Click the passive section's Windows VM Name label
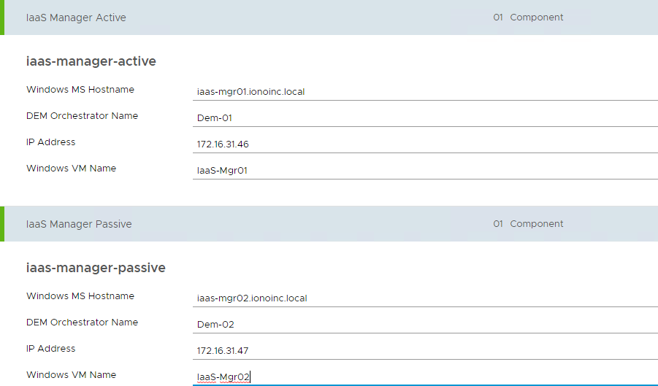The width and height of the screenshot is (658, 386). tap(71, 375)
